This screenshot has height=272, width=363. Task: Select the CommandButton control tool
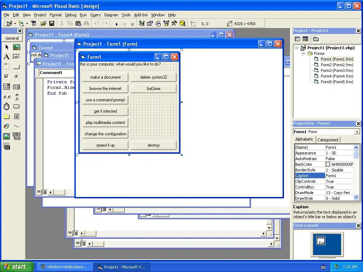tap(16, 67)
